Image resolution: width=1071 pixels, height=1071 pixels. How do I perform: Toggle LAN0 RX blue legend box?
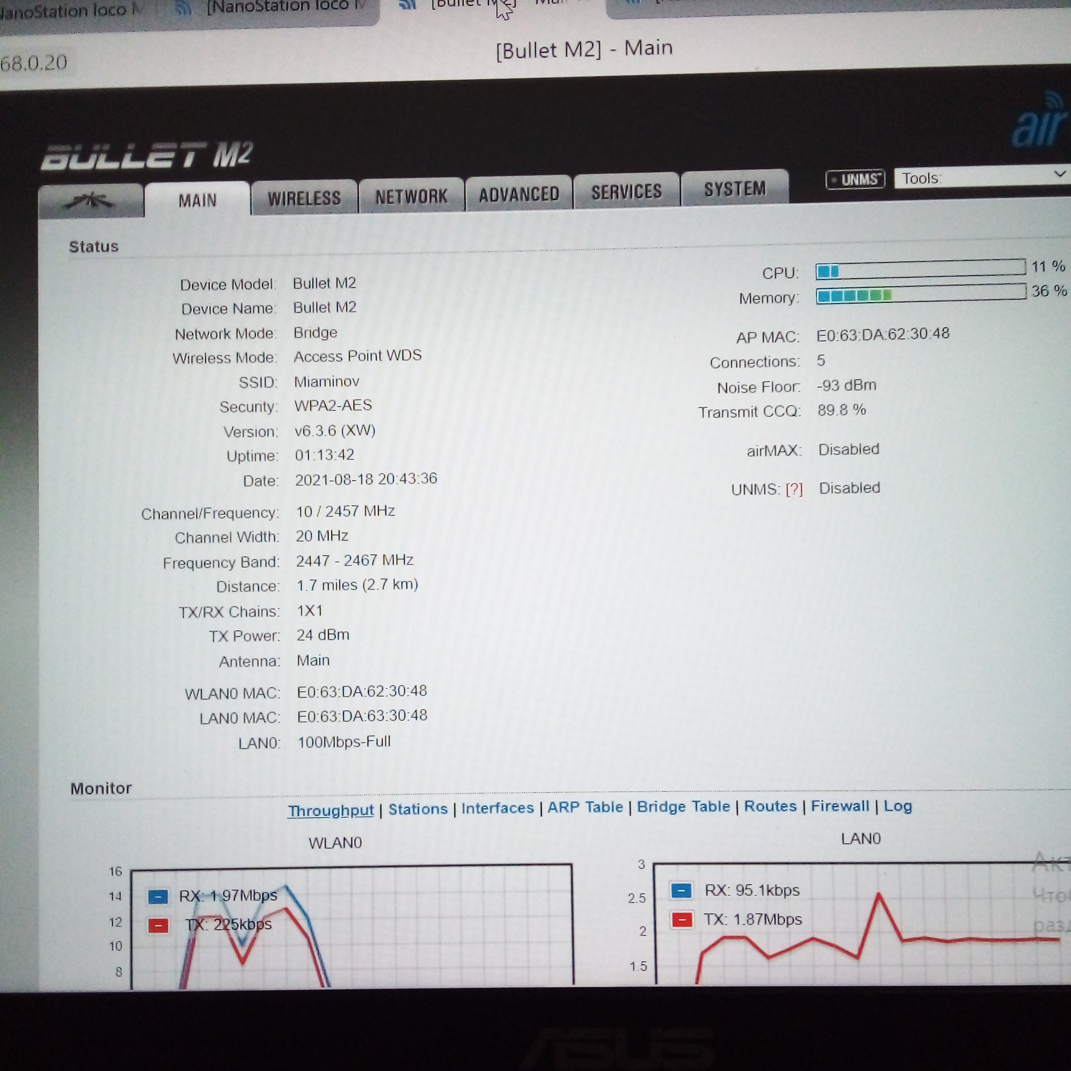pyautogui.click(x=681, y=891)
